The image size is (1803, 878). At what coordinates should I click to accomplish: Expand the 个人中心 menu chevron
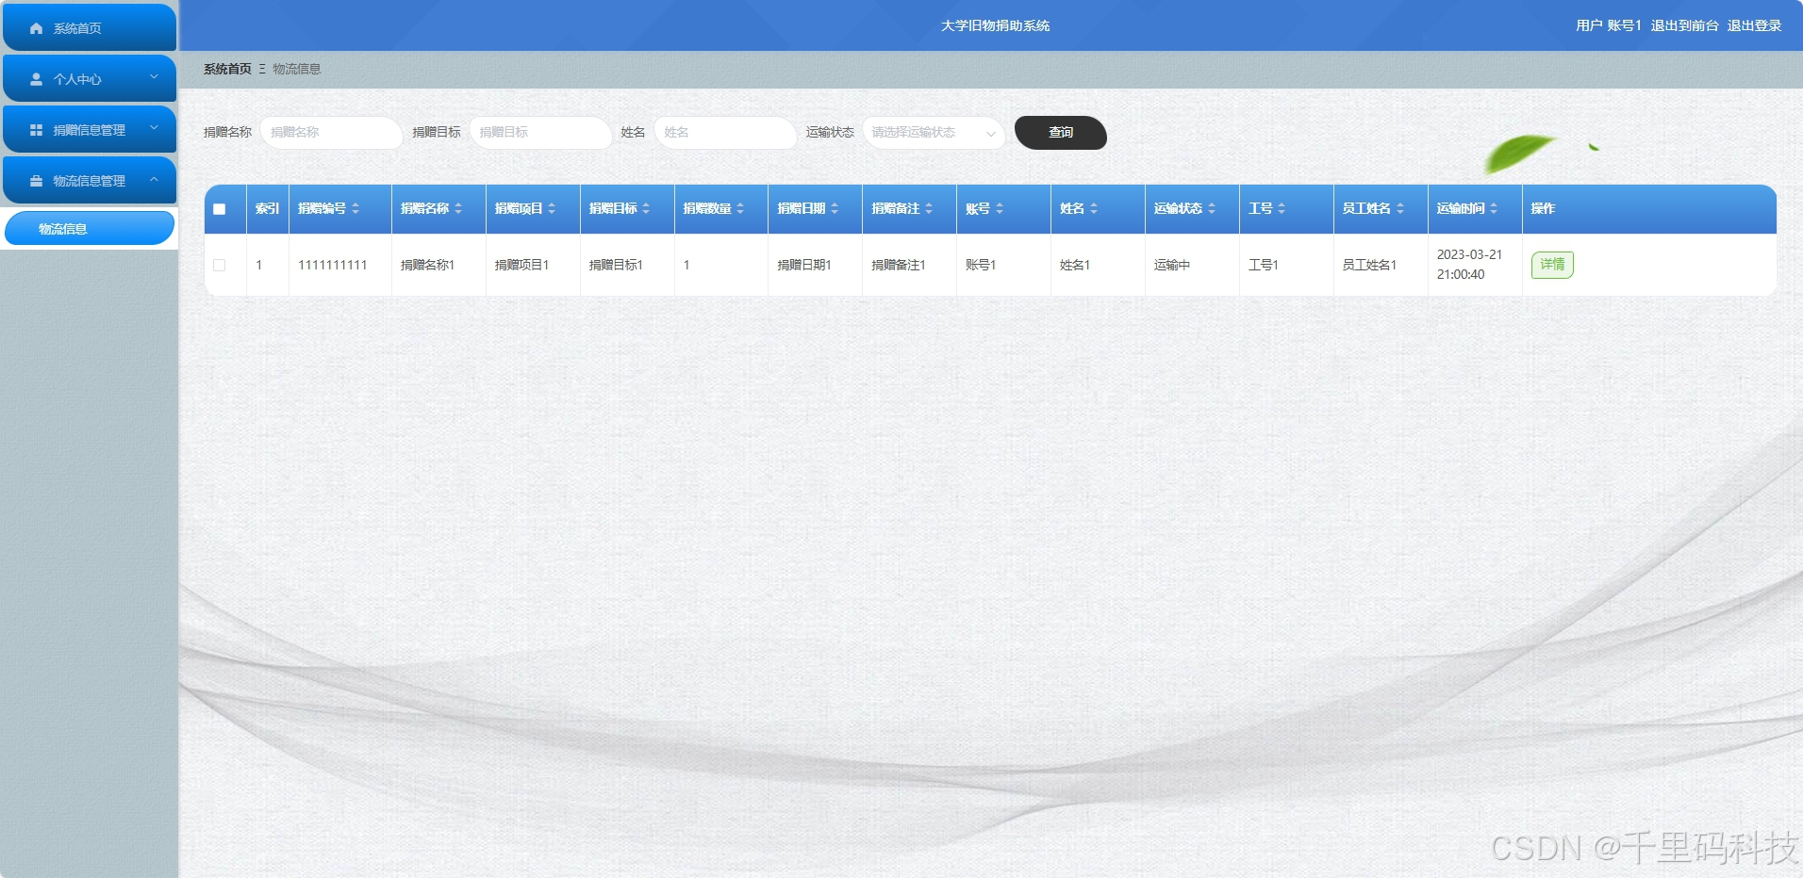[x=154, y=77]
